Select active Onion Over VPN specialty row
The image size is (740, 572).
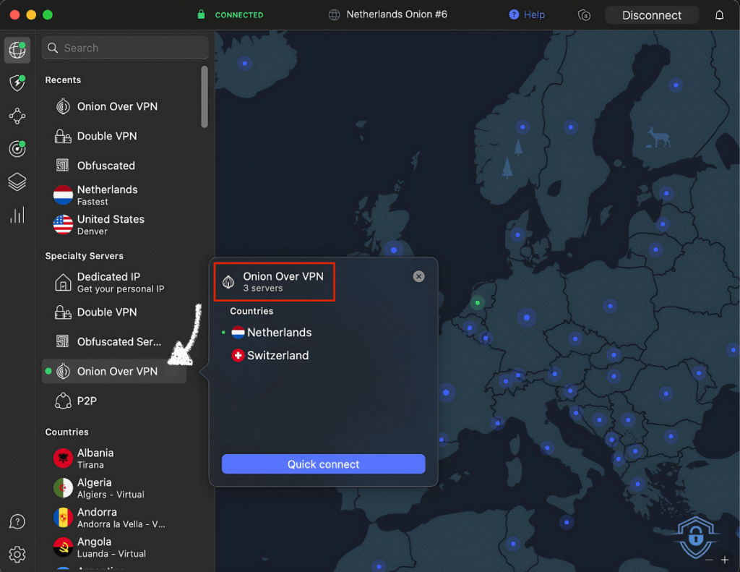point(114,371)
